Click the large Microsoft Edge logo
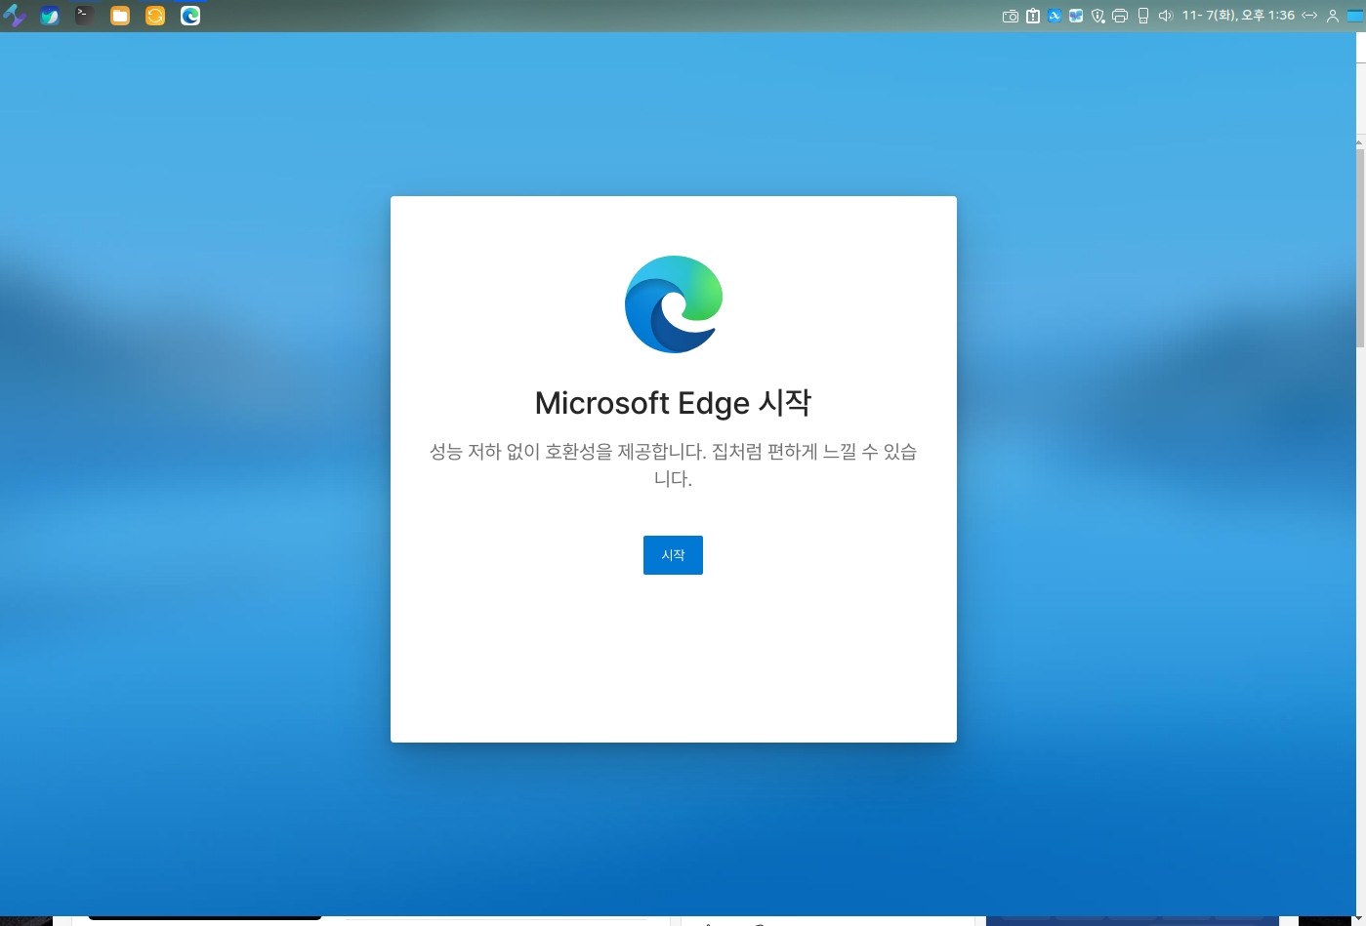The height and width of the screenshot is (926, 1366). [x=674, y=304]
